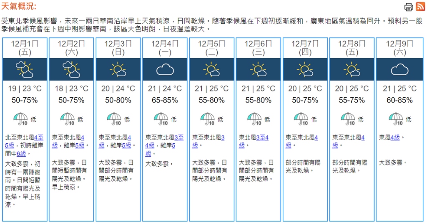Click the December 7 umbrella rain-probability icon
Screen dimensions: 427x224
[301, 119]
